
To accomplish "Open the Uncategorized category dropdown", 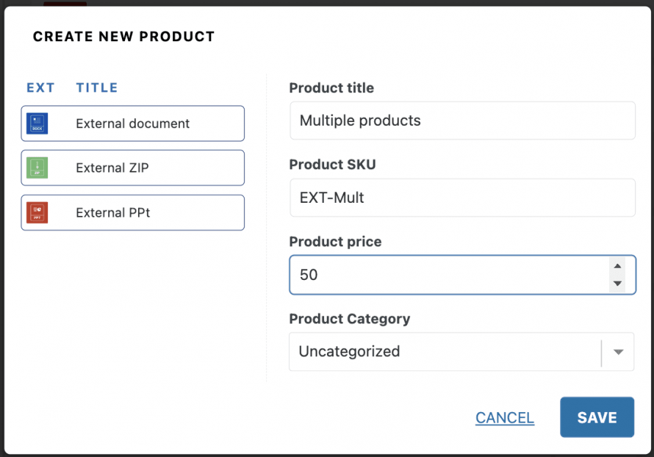I will [x=445, y=352].
